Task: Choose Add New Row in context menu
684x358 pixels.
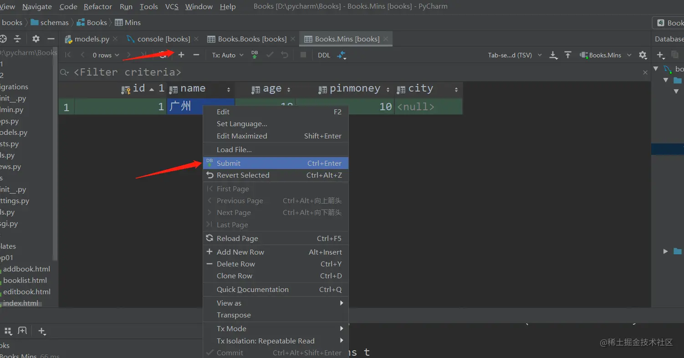Action: [x=276, y=252]
